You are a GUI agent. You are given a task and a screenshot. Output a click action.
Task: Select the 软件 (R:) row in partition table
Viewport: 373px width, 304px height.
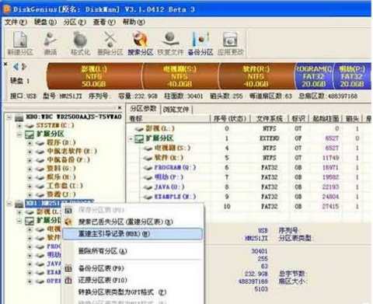tap(249, 158)
